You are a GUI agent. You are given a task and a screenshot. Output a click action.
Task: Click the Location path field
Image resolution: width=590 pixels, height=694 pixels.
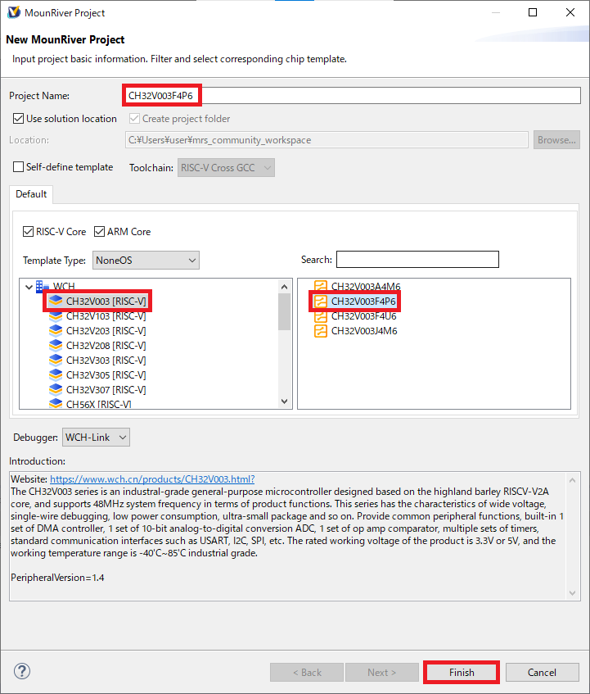point(327,140)
